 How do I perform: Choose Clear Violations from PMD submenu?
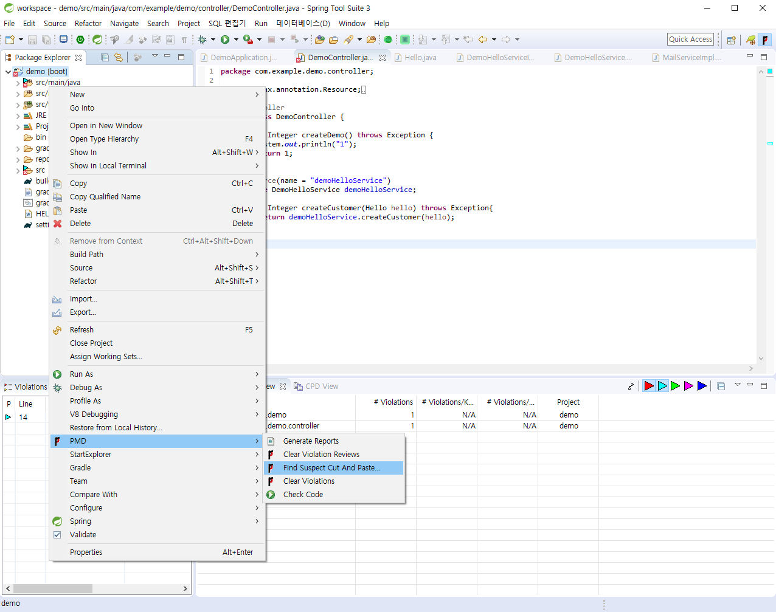click(x=333, y=481)
